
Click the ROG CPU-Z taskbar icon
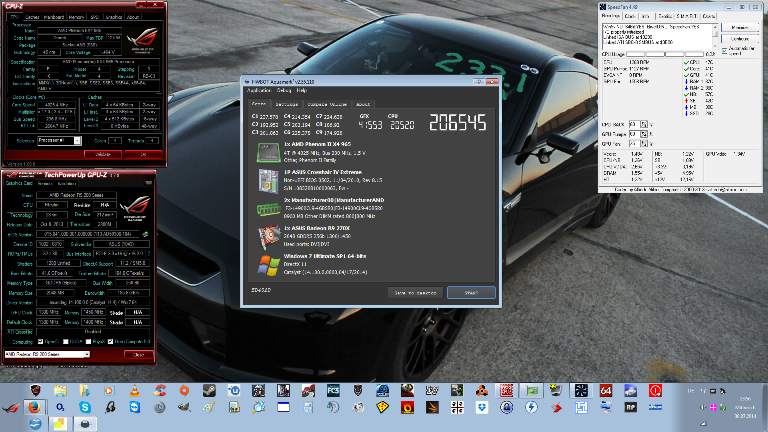pyautogui.click(x=506, y=390)
